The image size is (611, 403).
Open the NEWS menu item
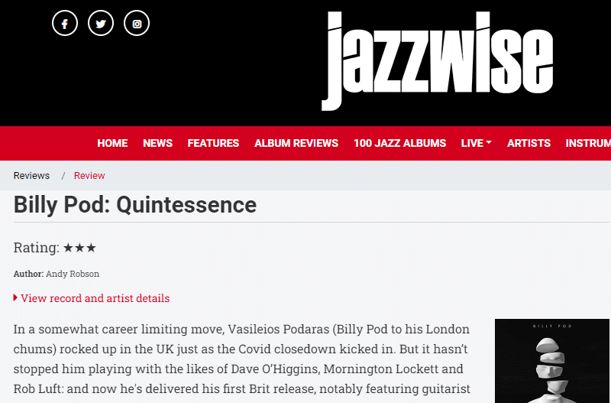pyautogui.click(x=157, y=143)
